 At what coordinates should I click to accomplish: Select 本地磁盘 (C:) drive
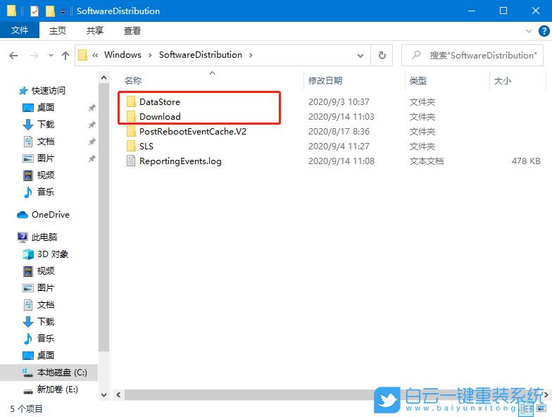coord(49,372)
